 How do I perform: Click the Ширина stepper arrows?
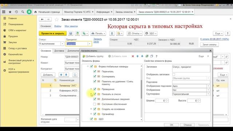coord(167,101)
